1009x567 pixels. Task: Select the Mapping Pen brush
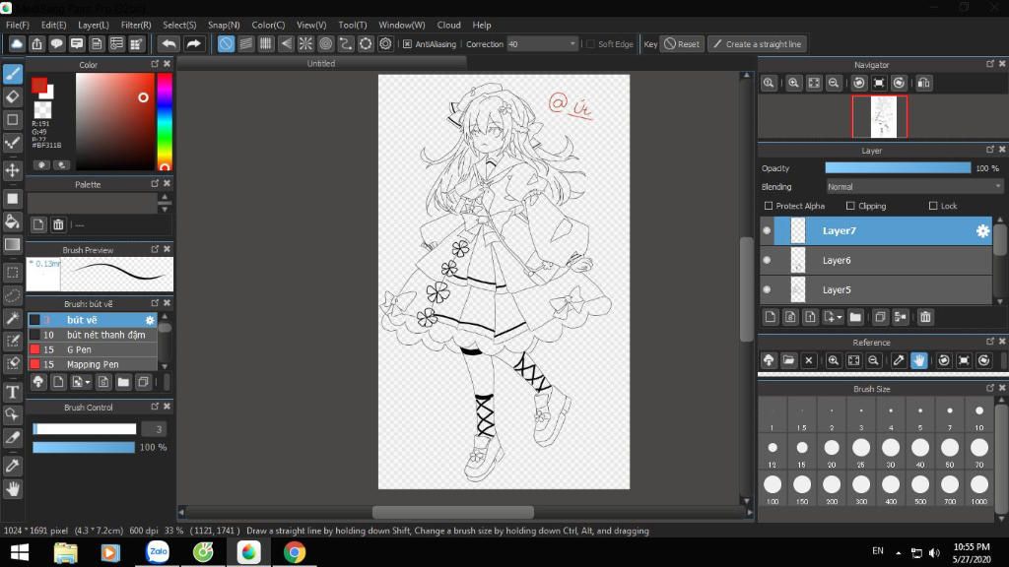(x=93, y=364)
